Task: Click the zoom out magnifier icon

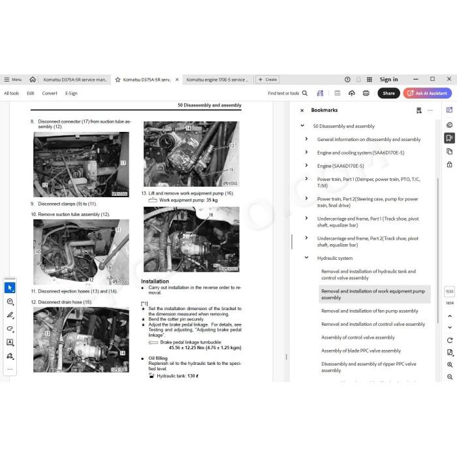Action: click(450, 377)
